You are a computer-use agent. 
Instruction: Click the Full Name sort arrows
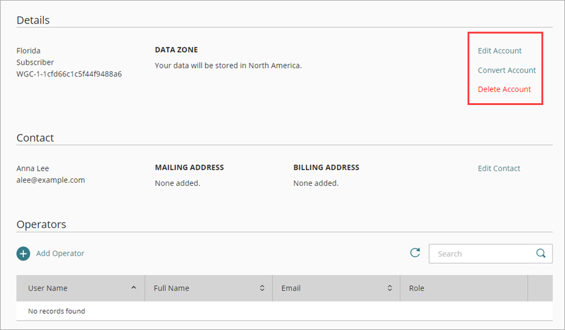262,288
